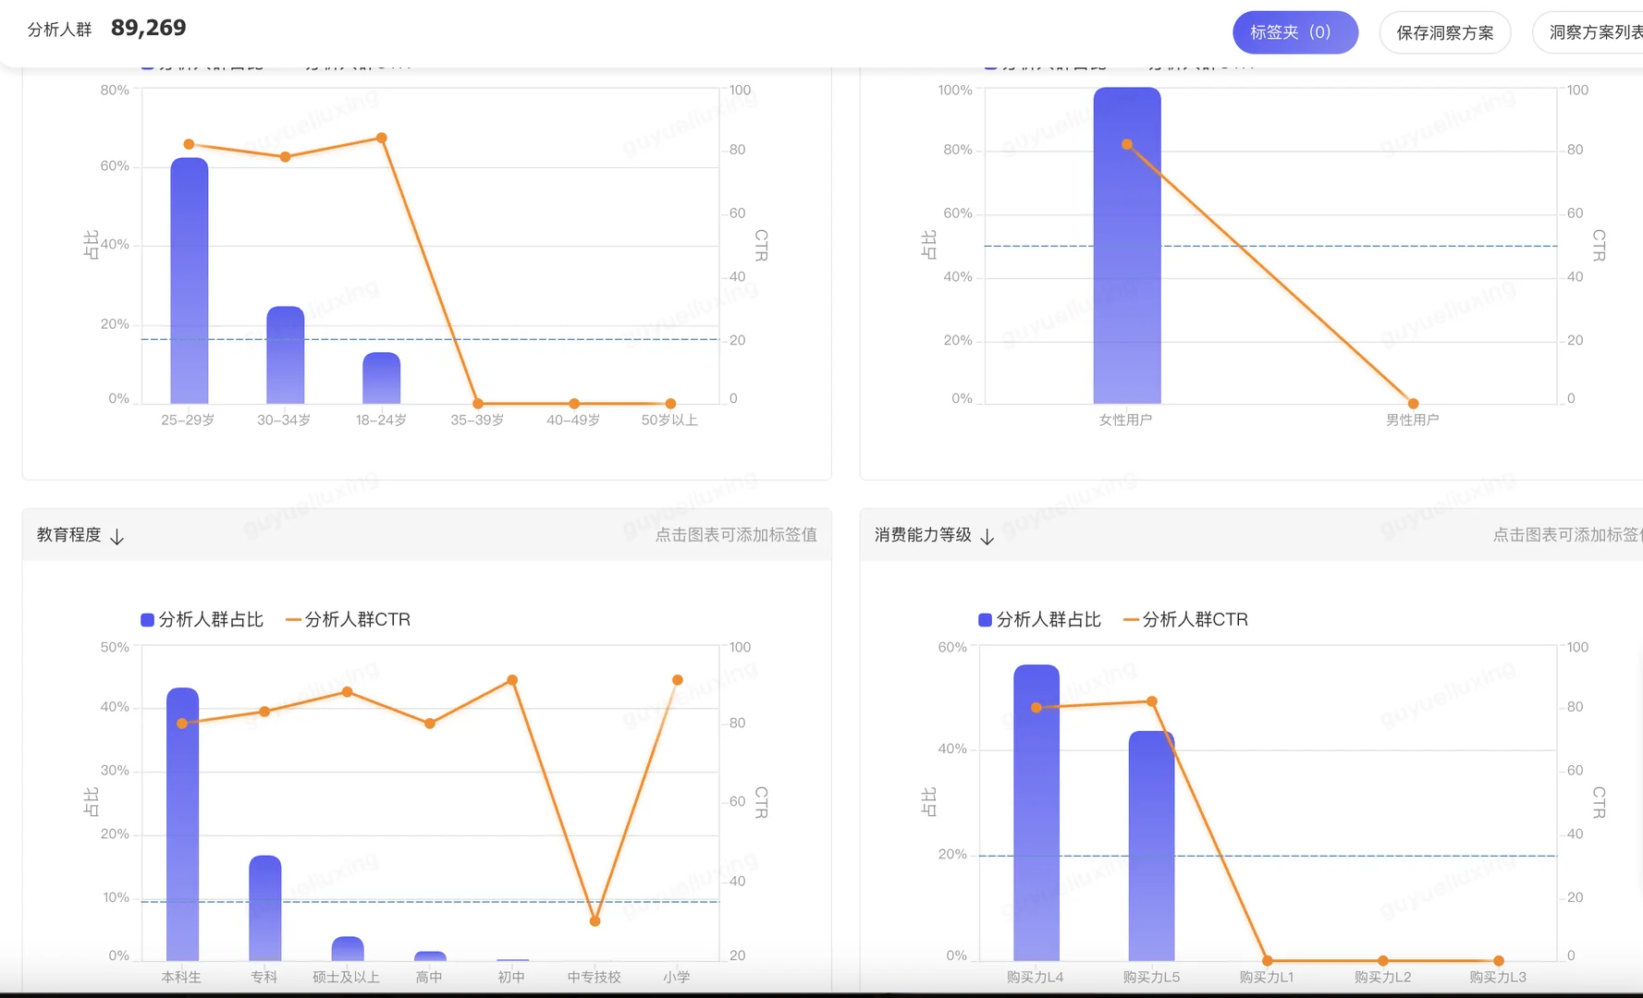Click the sort arrow beside 教育程度
Viewport: 1643px width, 998px height.
pyautogui.click(x=116, y=535)
